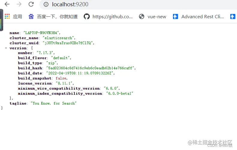Reload the localhost:9200 page
This screenshot has height=150, width=237.
pyautogui.click(x=31, y=4)
